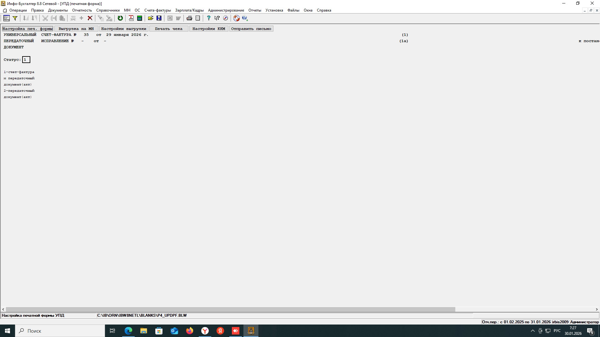Click the red X delete icon
The height and width of the screenshot is (337, 600).
90,18
